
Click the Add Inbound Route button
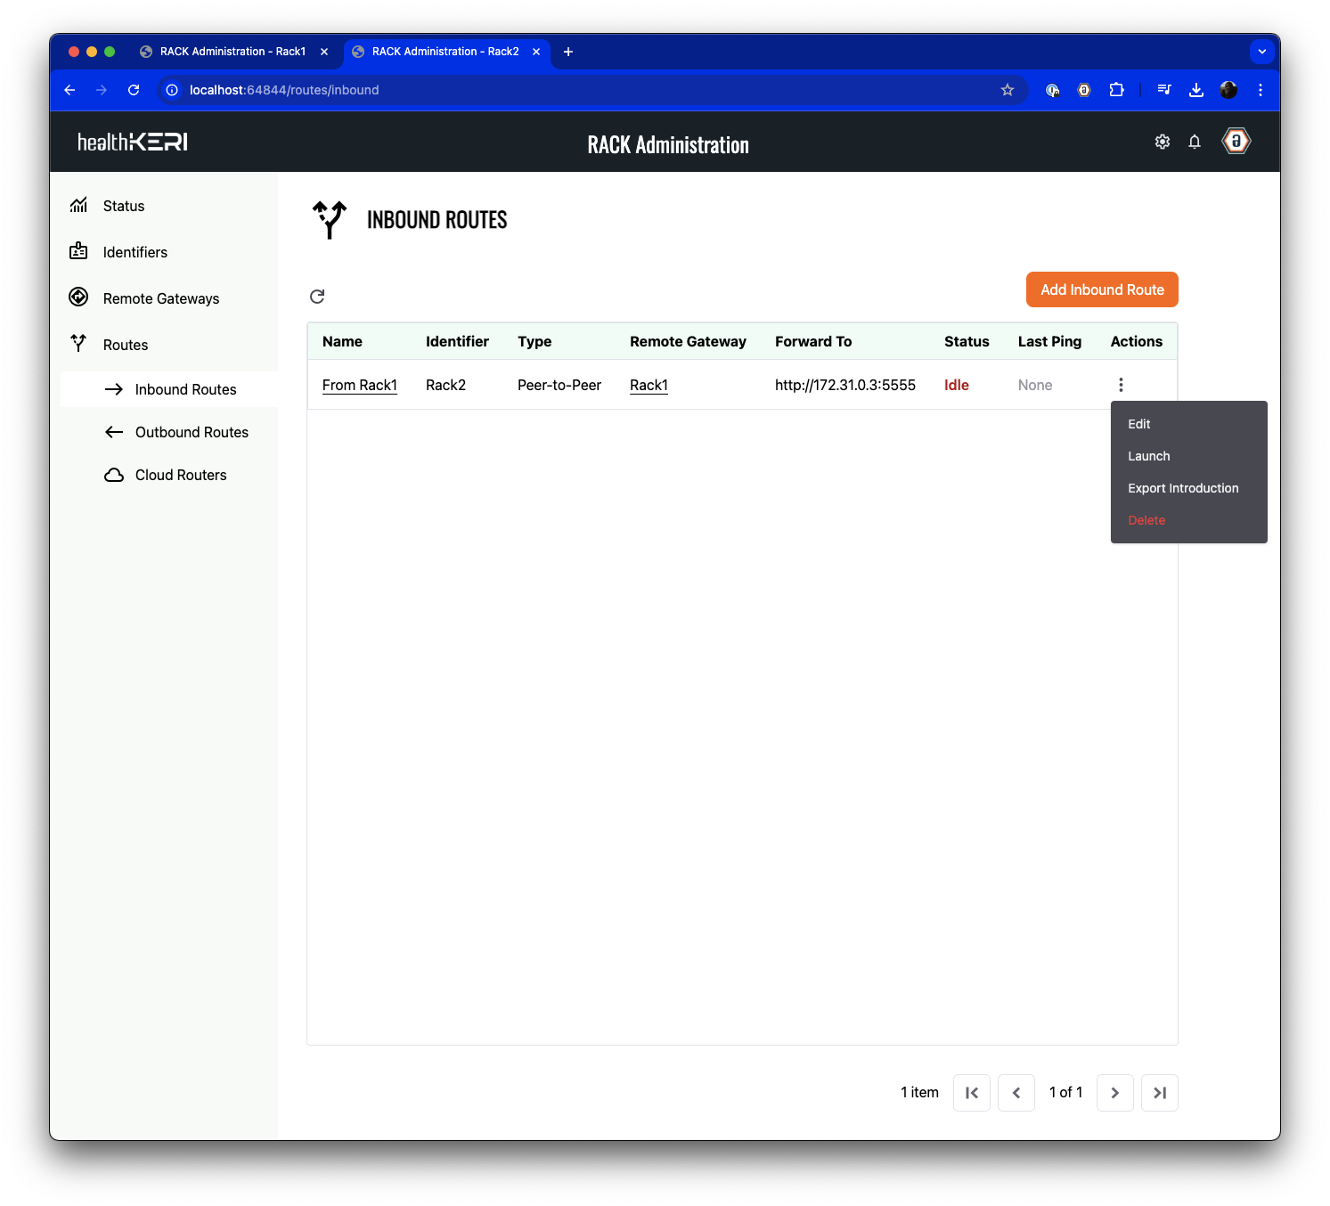pyautogui.click(x=1102, y=289)
